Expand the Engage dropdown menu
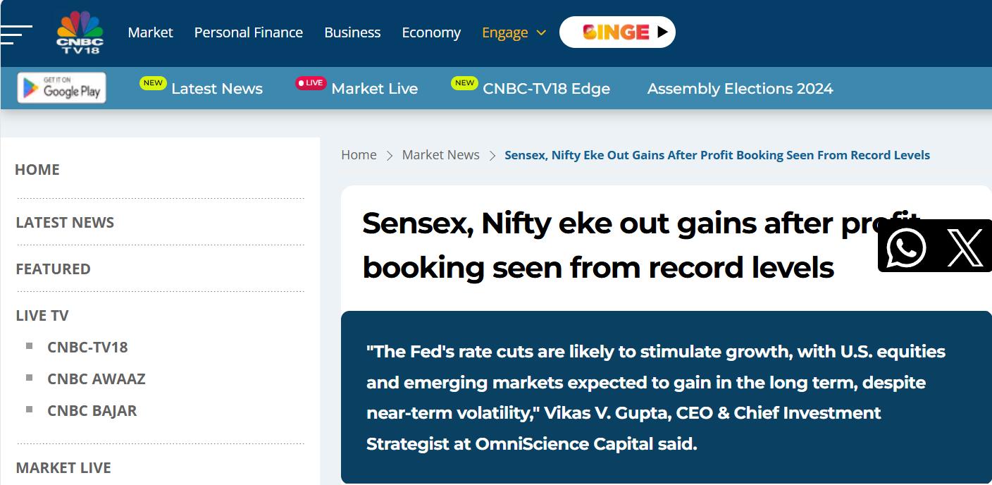The width and height of the screenshot is (992, 485). click(514, 32)
